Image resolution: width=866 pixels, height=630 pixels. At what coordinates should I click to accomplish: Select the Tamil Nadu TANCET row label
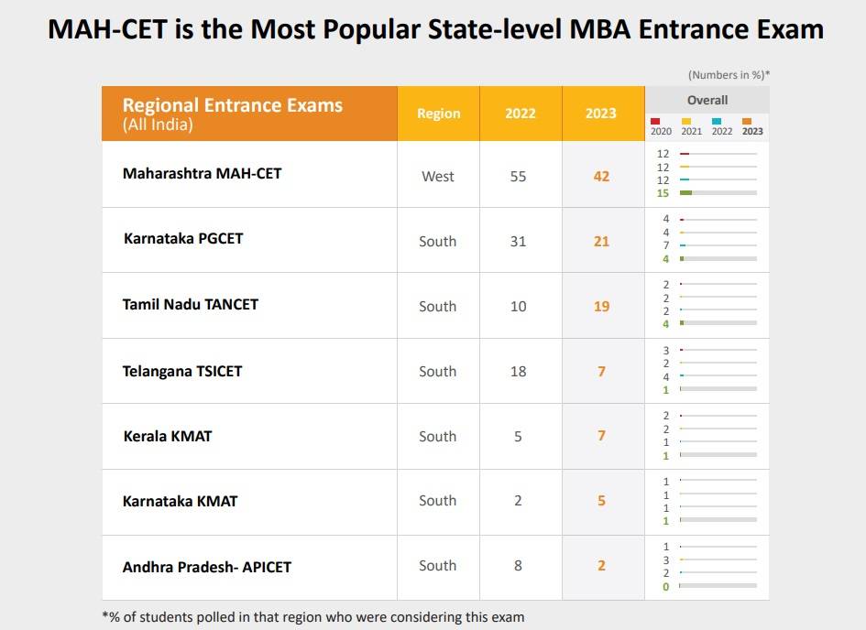pos(191,304)
